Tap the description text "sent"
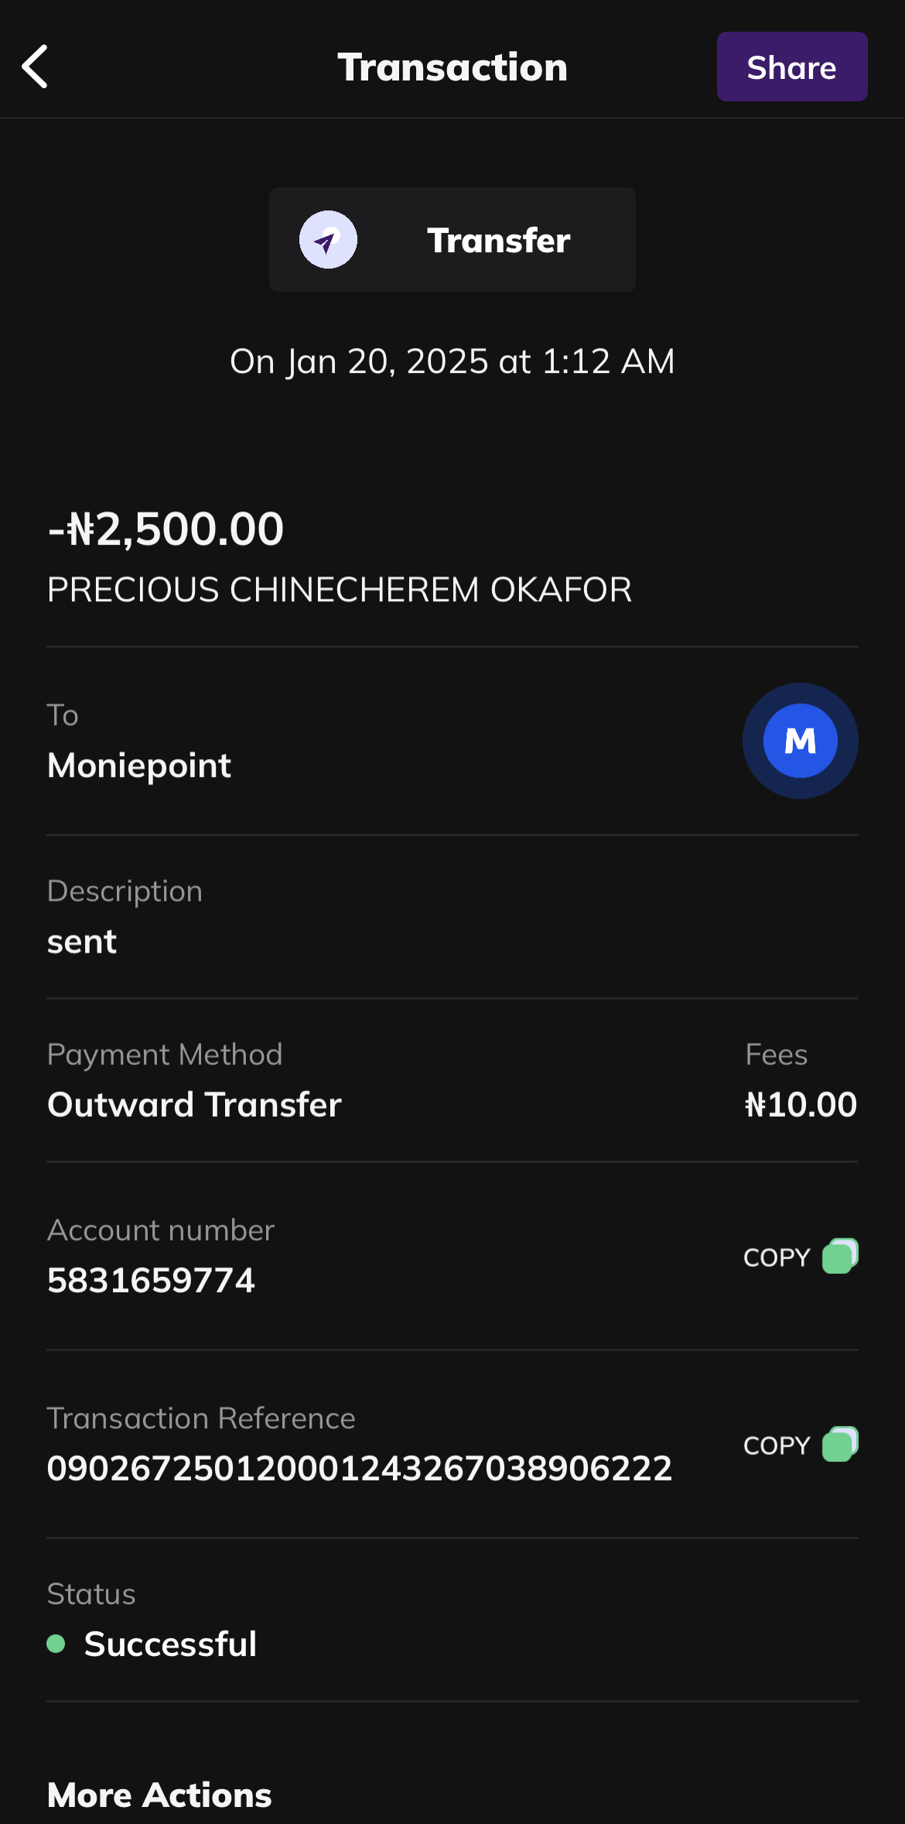 coord(82,942)
